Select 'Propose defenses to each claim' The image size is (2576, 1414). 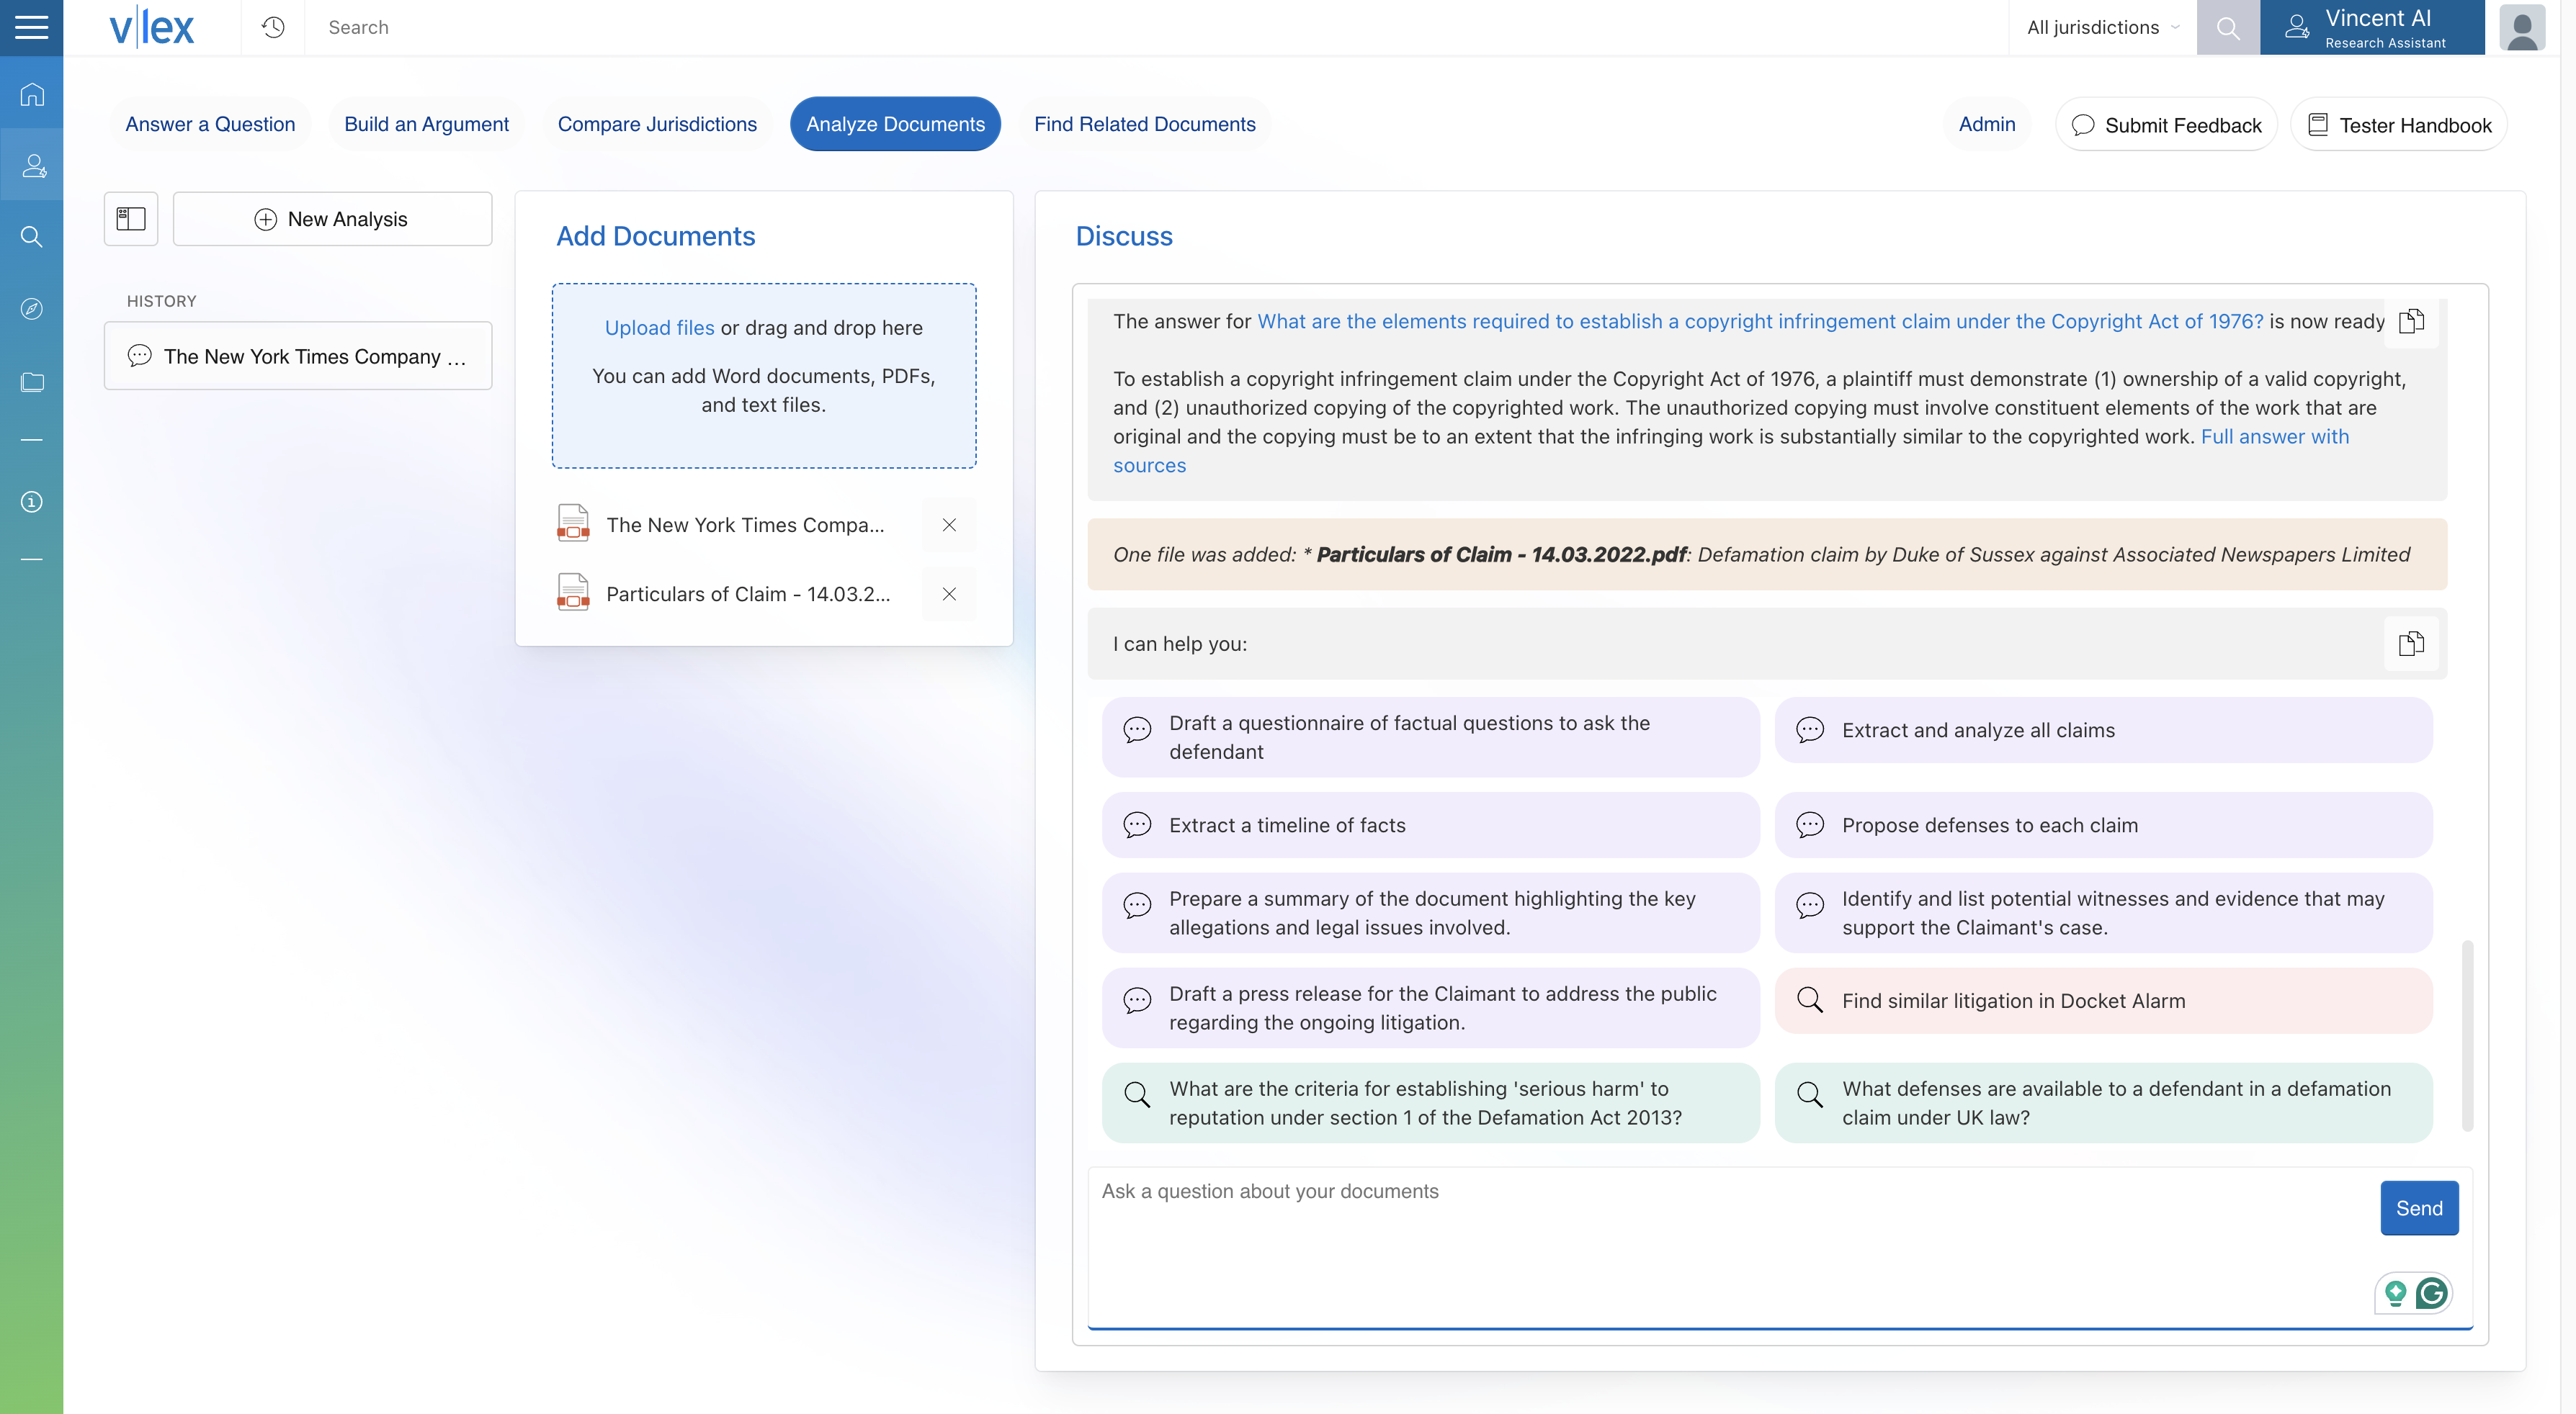point(2103,825)
